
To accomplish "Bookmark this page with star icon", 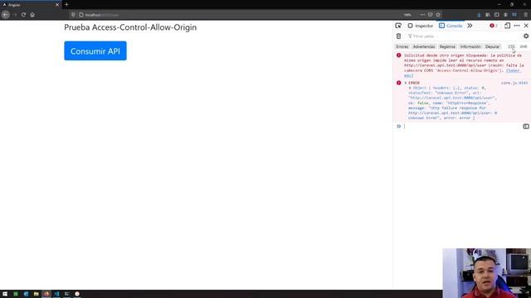I will (438, 15).
